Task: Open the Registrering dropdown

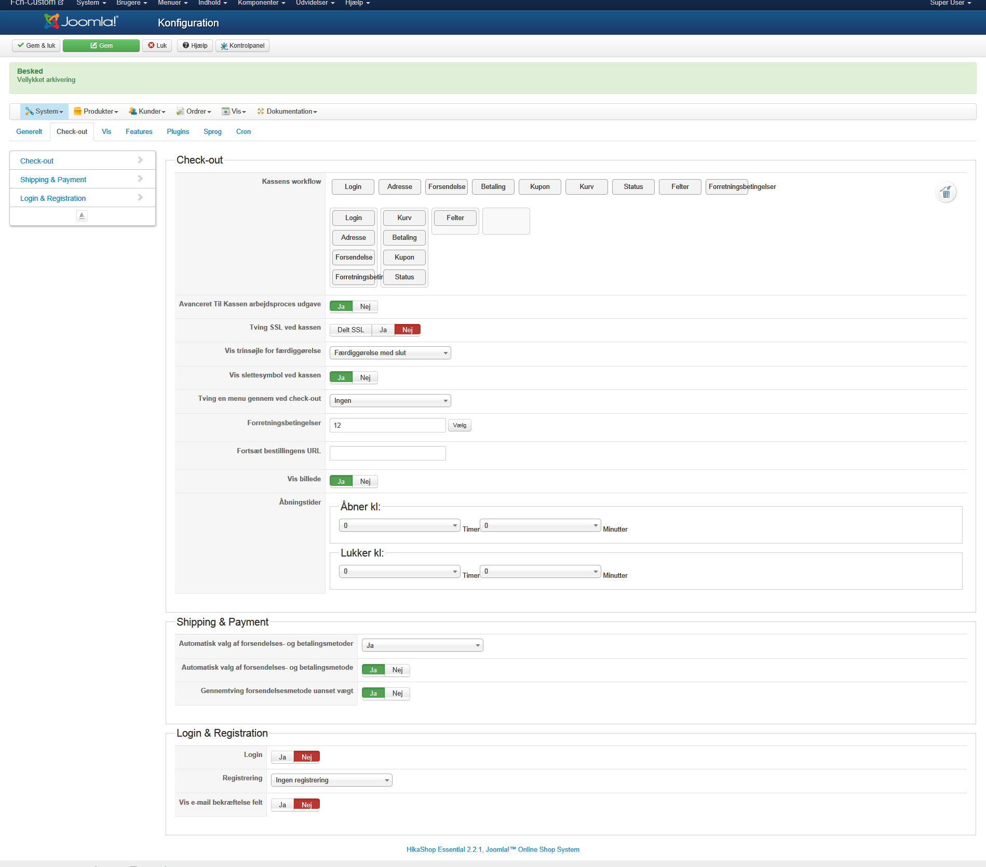Action: pos(331,780)
